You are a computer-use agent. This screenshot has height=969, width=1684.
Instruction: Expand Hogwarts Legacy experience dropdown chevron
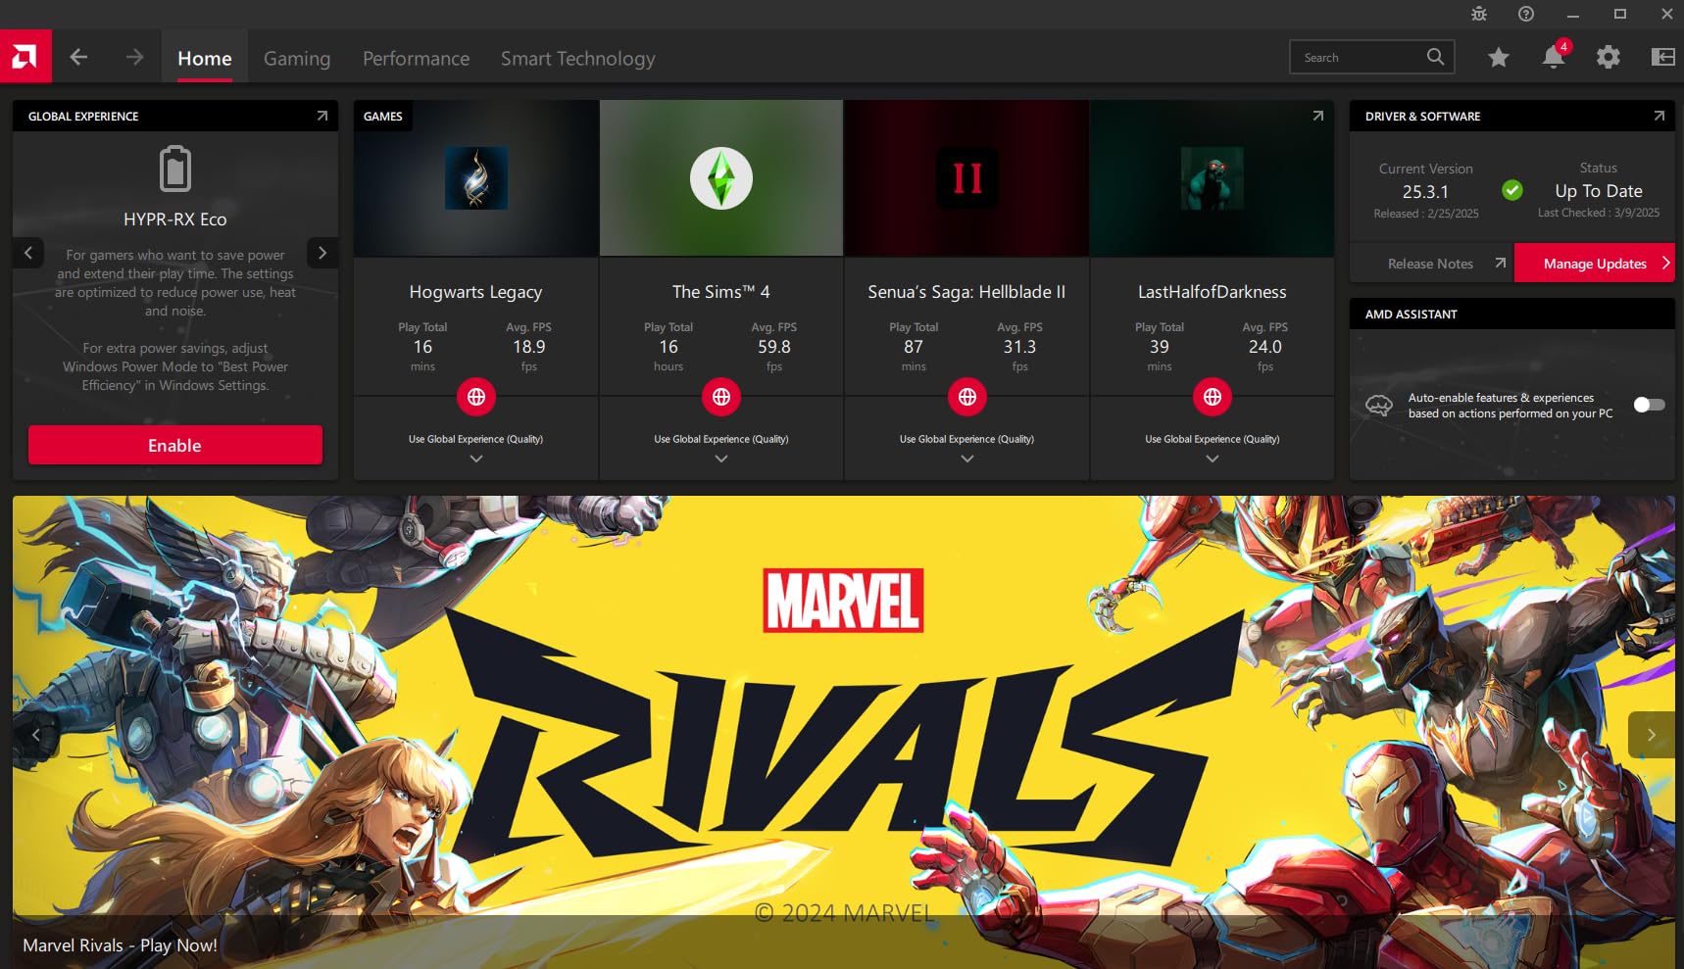coord(476,459)
